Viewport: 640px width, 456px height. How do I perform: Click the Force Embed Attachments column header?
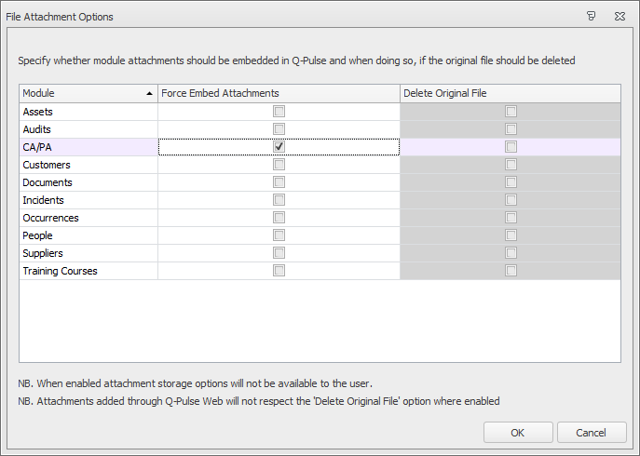click(279, 93)
